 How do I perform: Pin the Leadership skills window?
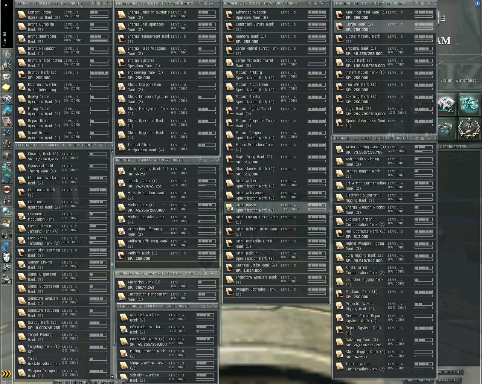tap(198, 306)
